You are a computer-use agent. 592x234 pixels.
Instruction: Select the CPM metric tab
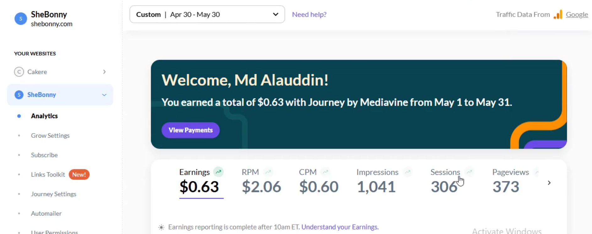pyautogui.click(x=318, y=181)
